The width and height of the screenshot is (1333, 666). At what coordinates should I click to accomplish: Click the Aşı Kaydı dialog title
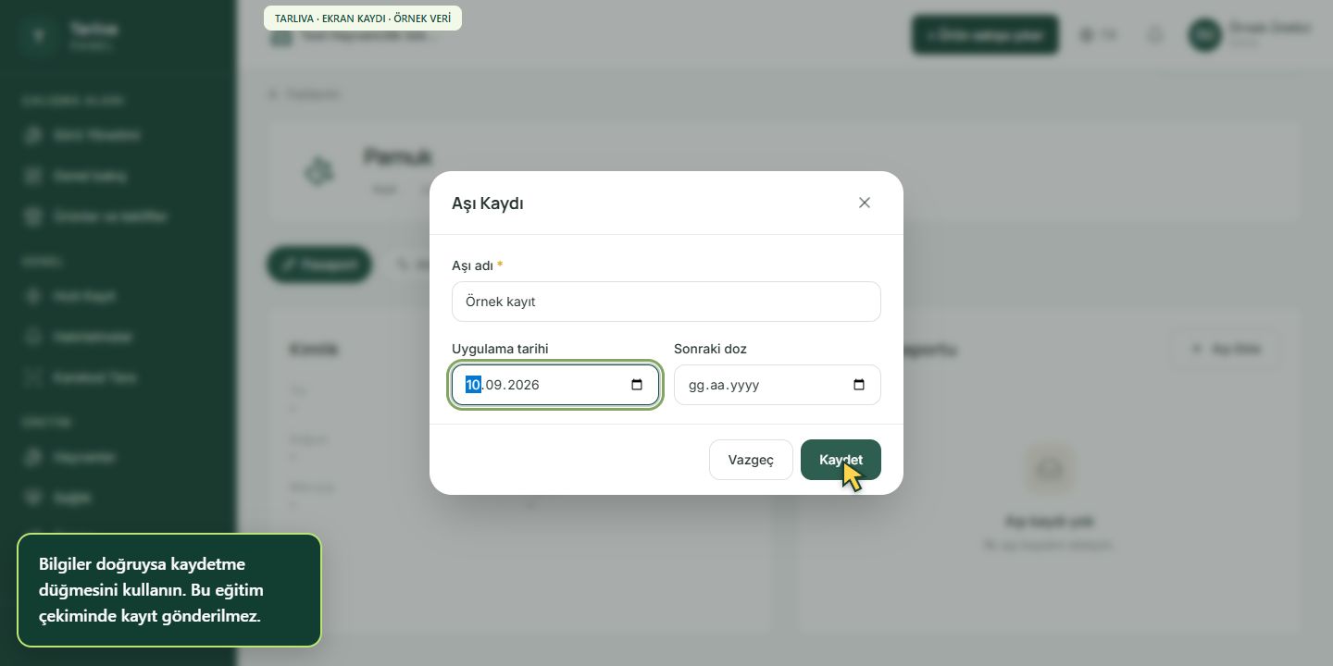(488, 203)
